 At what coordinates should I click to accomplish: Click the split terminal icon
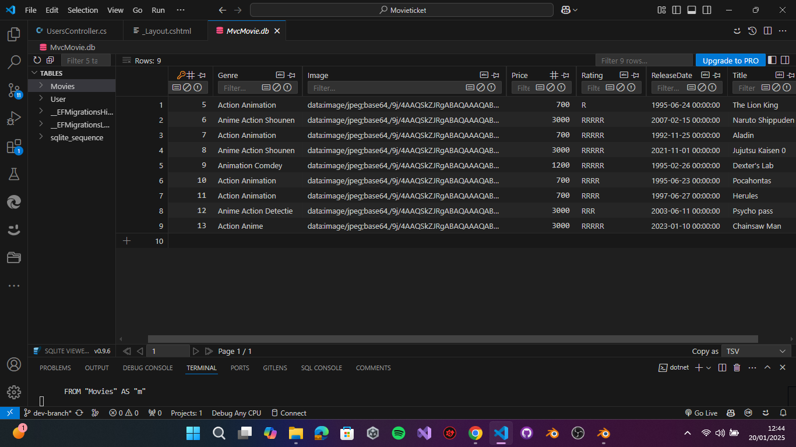722,367
